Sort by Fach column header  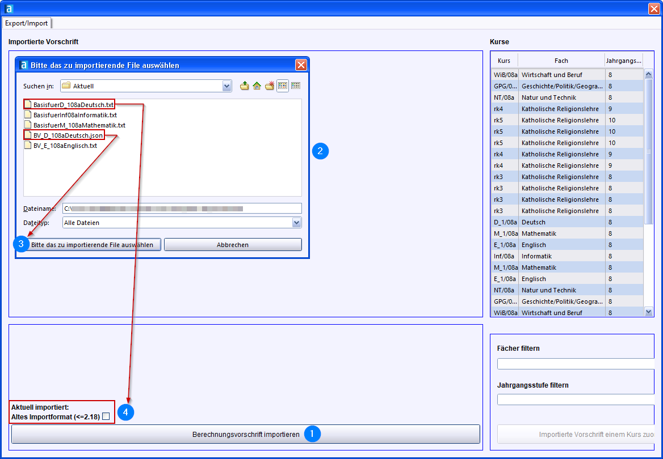(561, 61)
